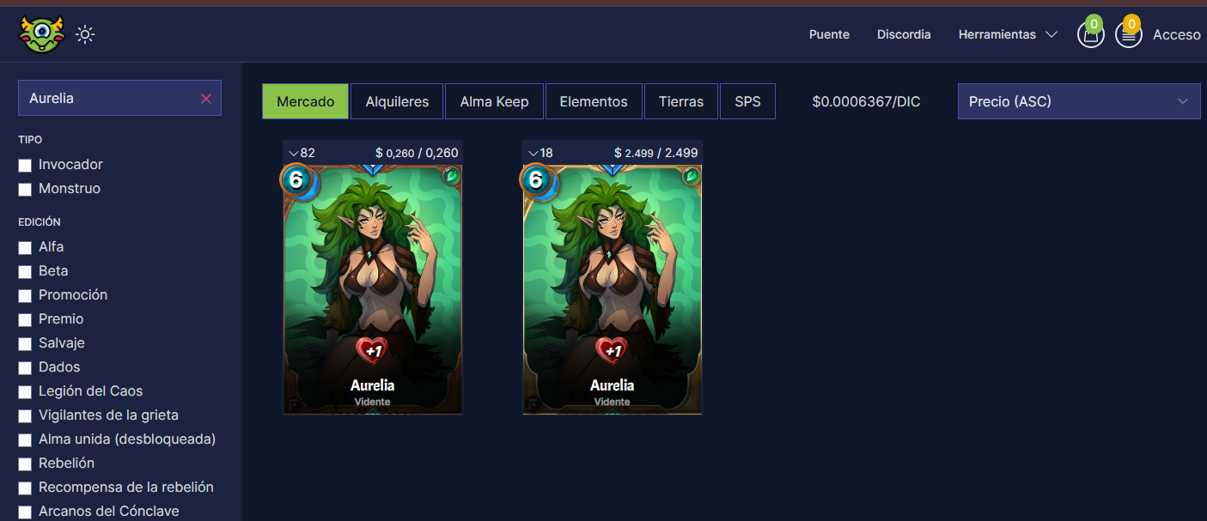The image size is (1207, 521).
Task: Click the mana cost 6 badge on gold card
Action: 536,180
